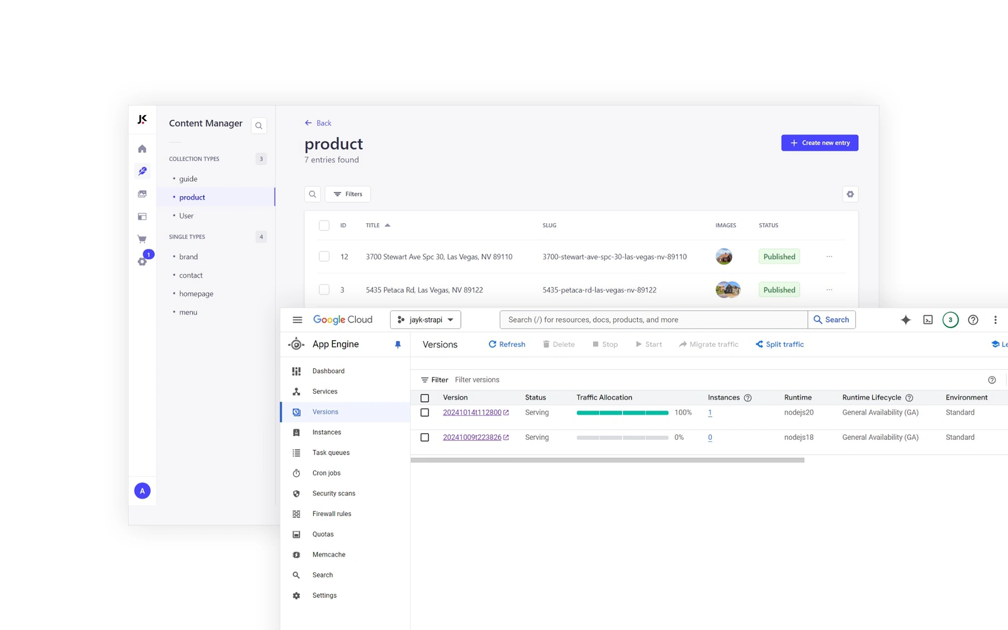Activate the Cloud Shell terminal icon
The height and width of the screenshot is (630, 1008).
coord(928,319)
